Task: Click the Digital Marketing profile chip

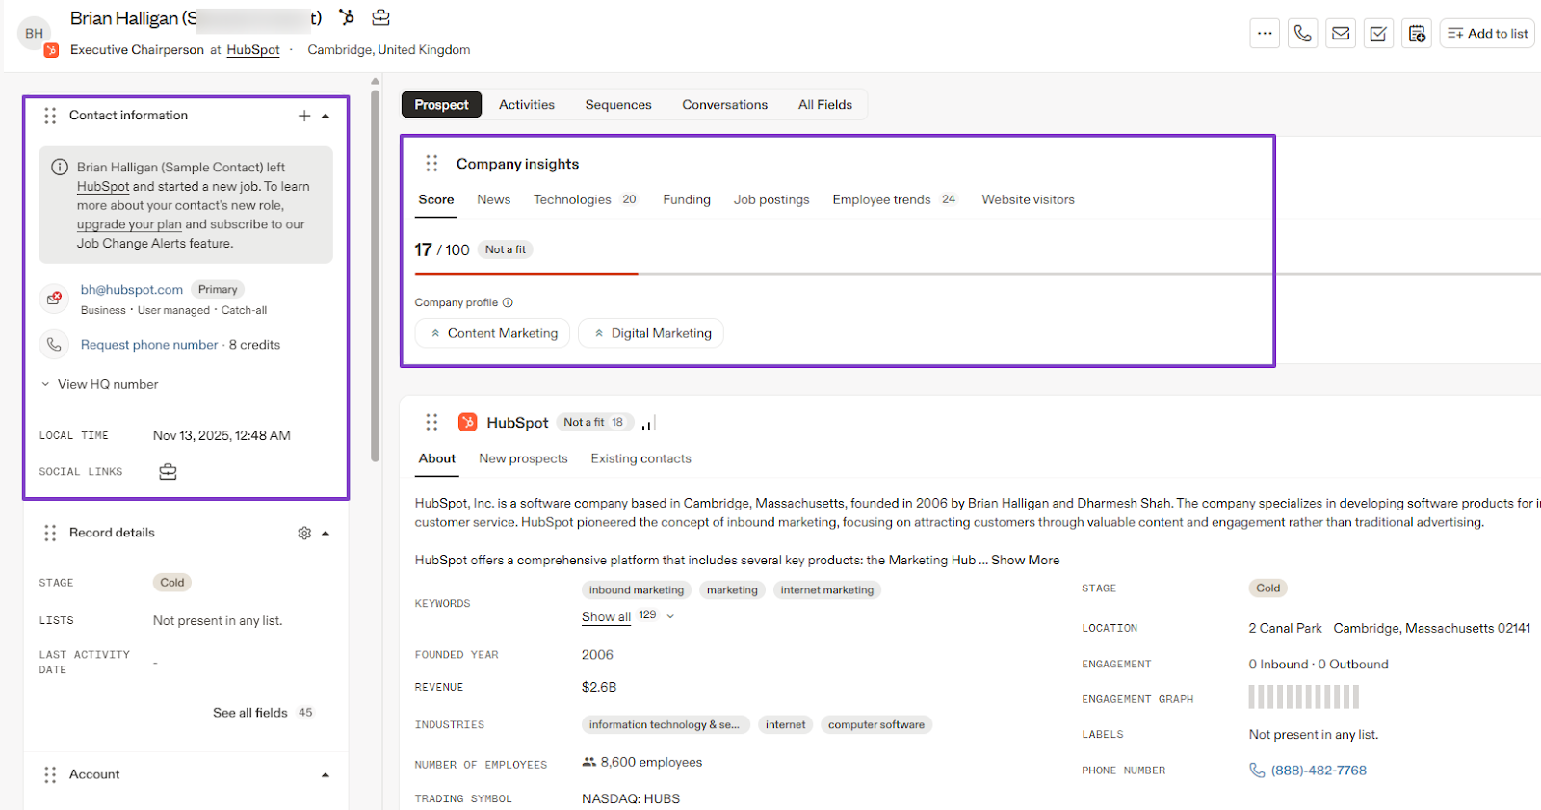Action: tap(651, 333)
